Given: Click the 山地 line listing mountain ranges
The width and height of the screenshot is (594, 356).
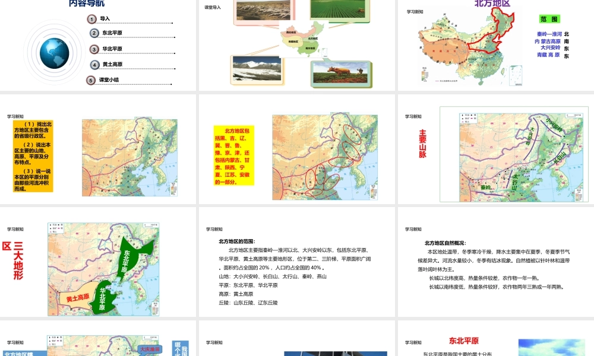Looking at the screenshot, I should (x=273, y=276).
